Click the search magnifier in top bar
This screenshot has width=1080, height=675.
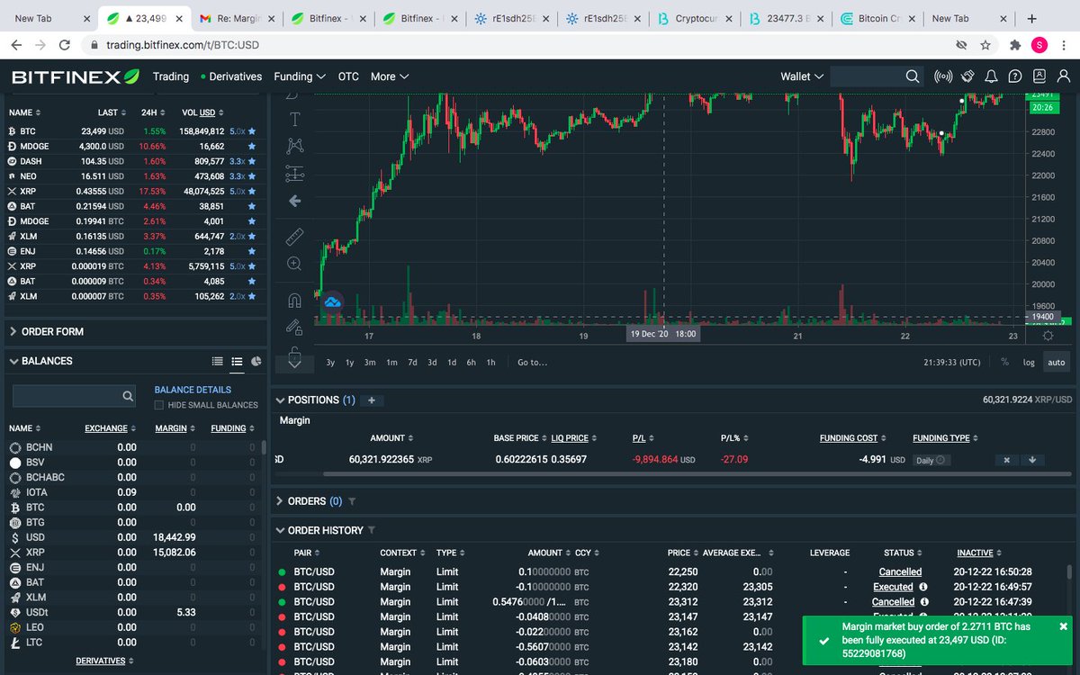[x=913, y=76]
